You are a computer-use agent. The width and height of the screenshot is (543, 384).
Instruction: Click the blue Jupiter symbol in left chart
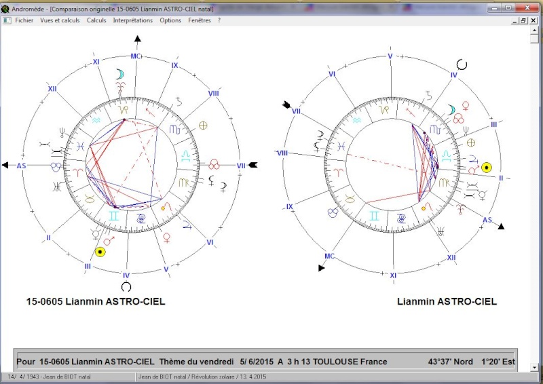[x=187, y=225]
